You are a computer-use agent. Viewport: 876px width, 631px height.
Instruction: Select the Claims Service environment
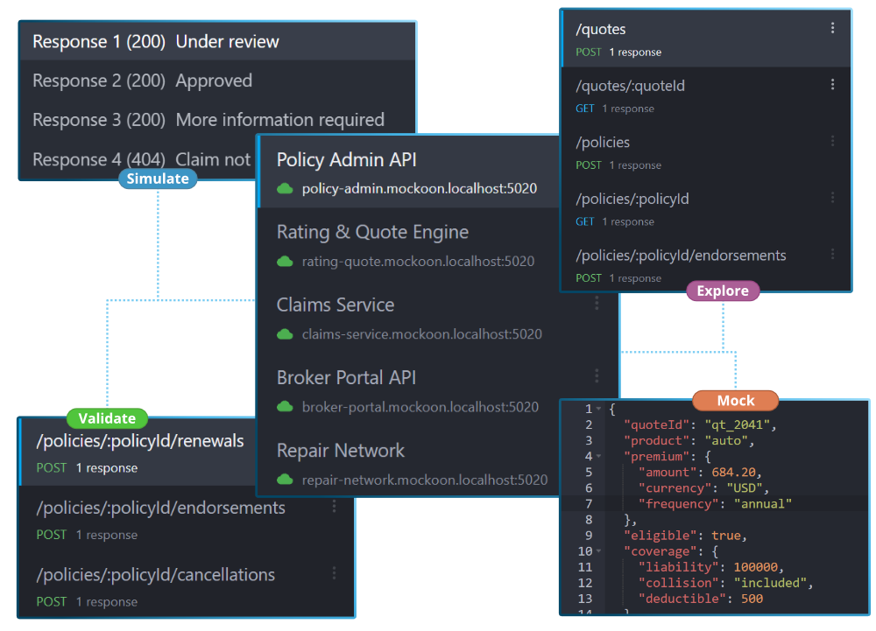[437, 318]
